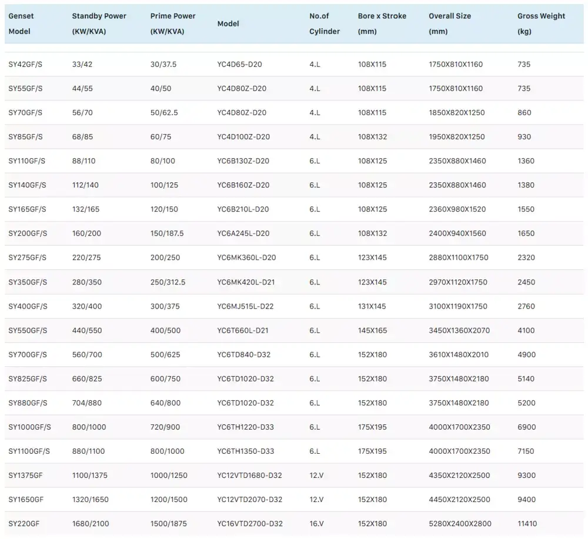Screen dimensions: 588x539
Task: Click the Prime Power (KW/KVA) header
Action: click(x=173, y=24)
